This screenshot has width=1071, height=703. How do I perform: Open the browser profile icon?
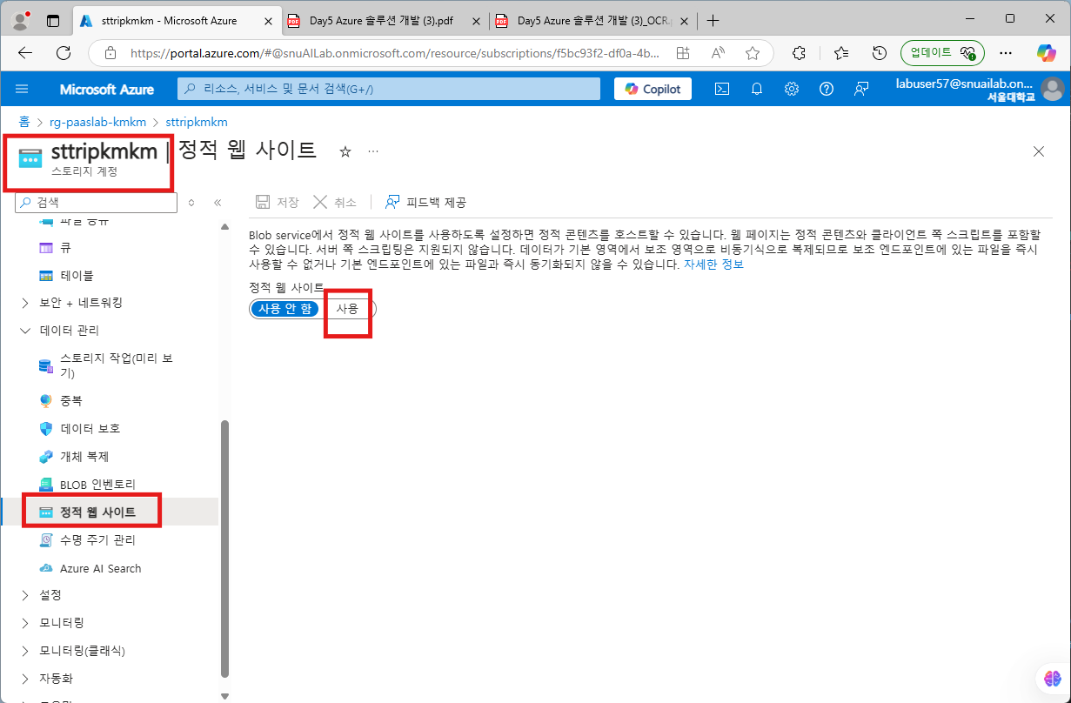coord(21,20)
